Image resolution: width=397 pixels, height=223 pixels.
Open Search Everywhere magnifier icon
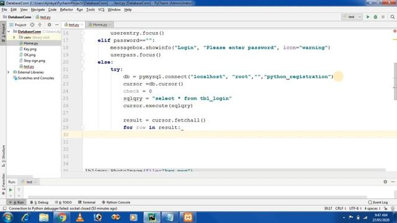393,17
